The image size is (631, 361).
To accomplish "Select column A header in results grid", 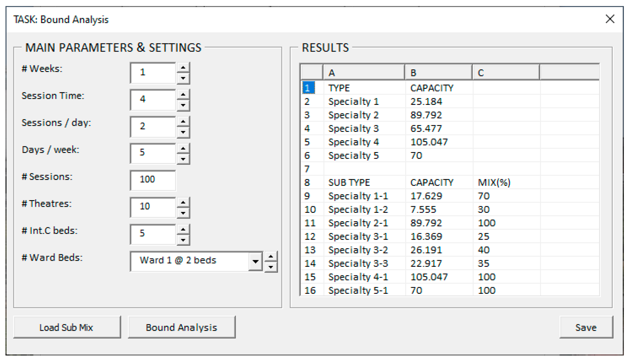I will point(364,73).
